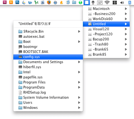The height and width of the screenshot is (119, 134).
Task: Open the volume speaker icon
Action: [122, 3]
